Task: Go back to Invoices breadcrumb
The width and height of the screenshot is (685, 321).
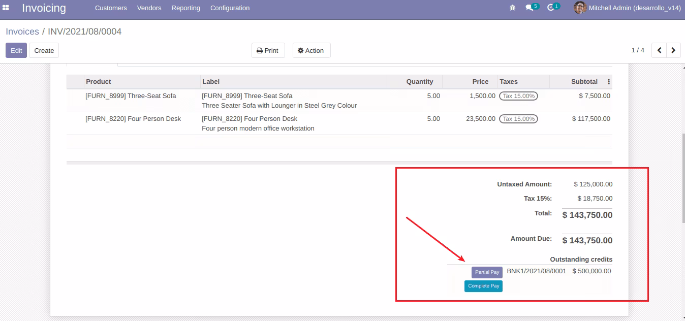Action: (x=22, y=31)
